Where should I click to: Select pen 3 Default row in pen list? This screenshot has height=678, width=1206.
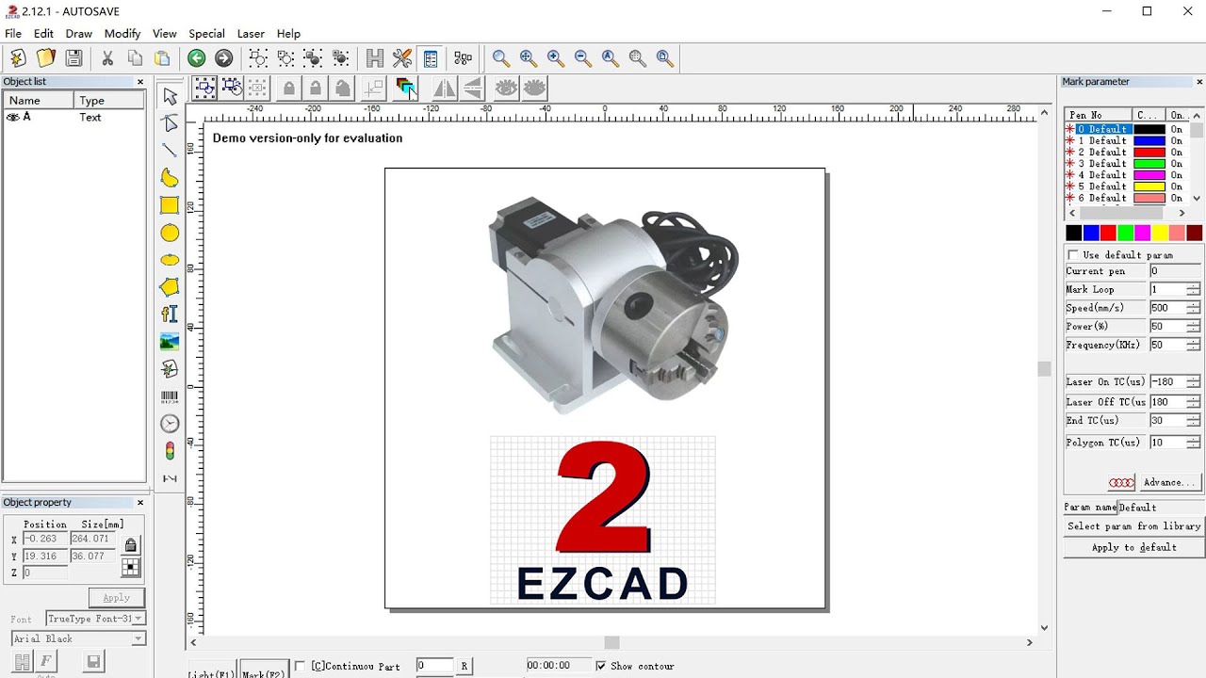(1125, 164)
